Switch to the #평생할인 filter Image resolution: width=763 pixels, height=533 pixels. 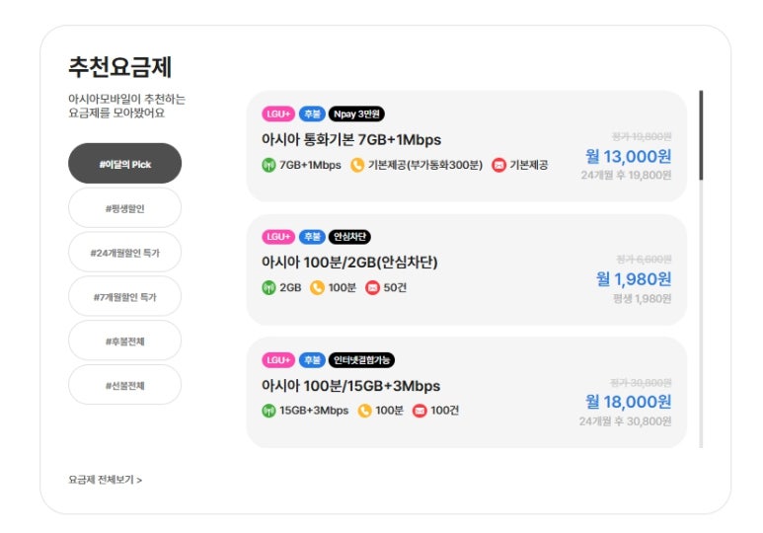(124, 208)
